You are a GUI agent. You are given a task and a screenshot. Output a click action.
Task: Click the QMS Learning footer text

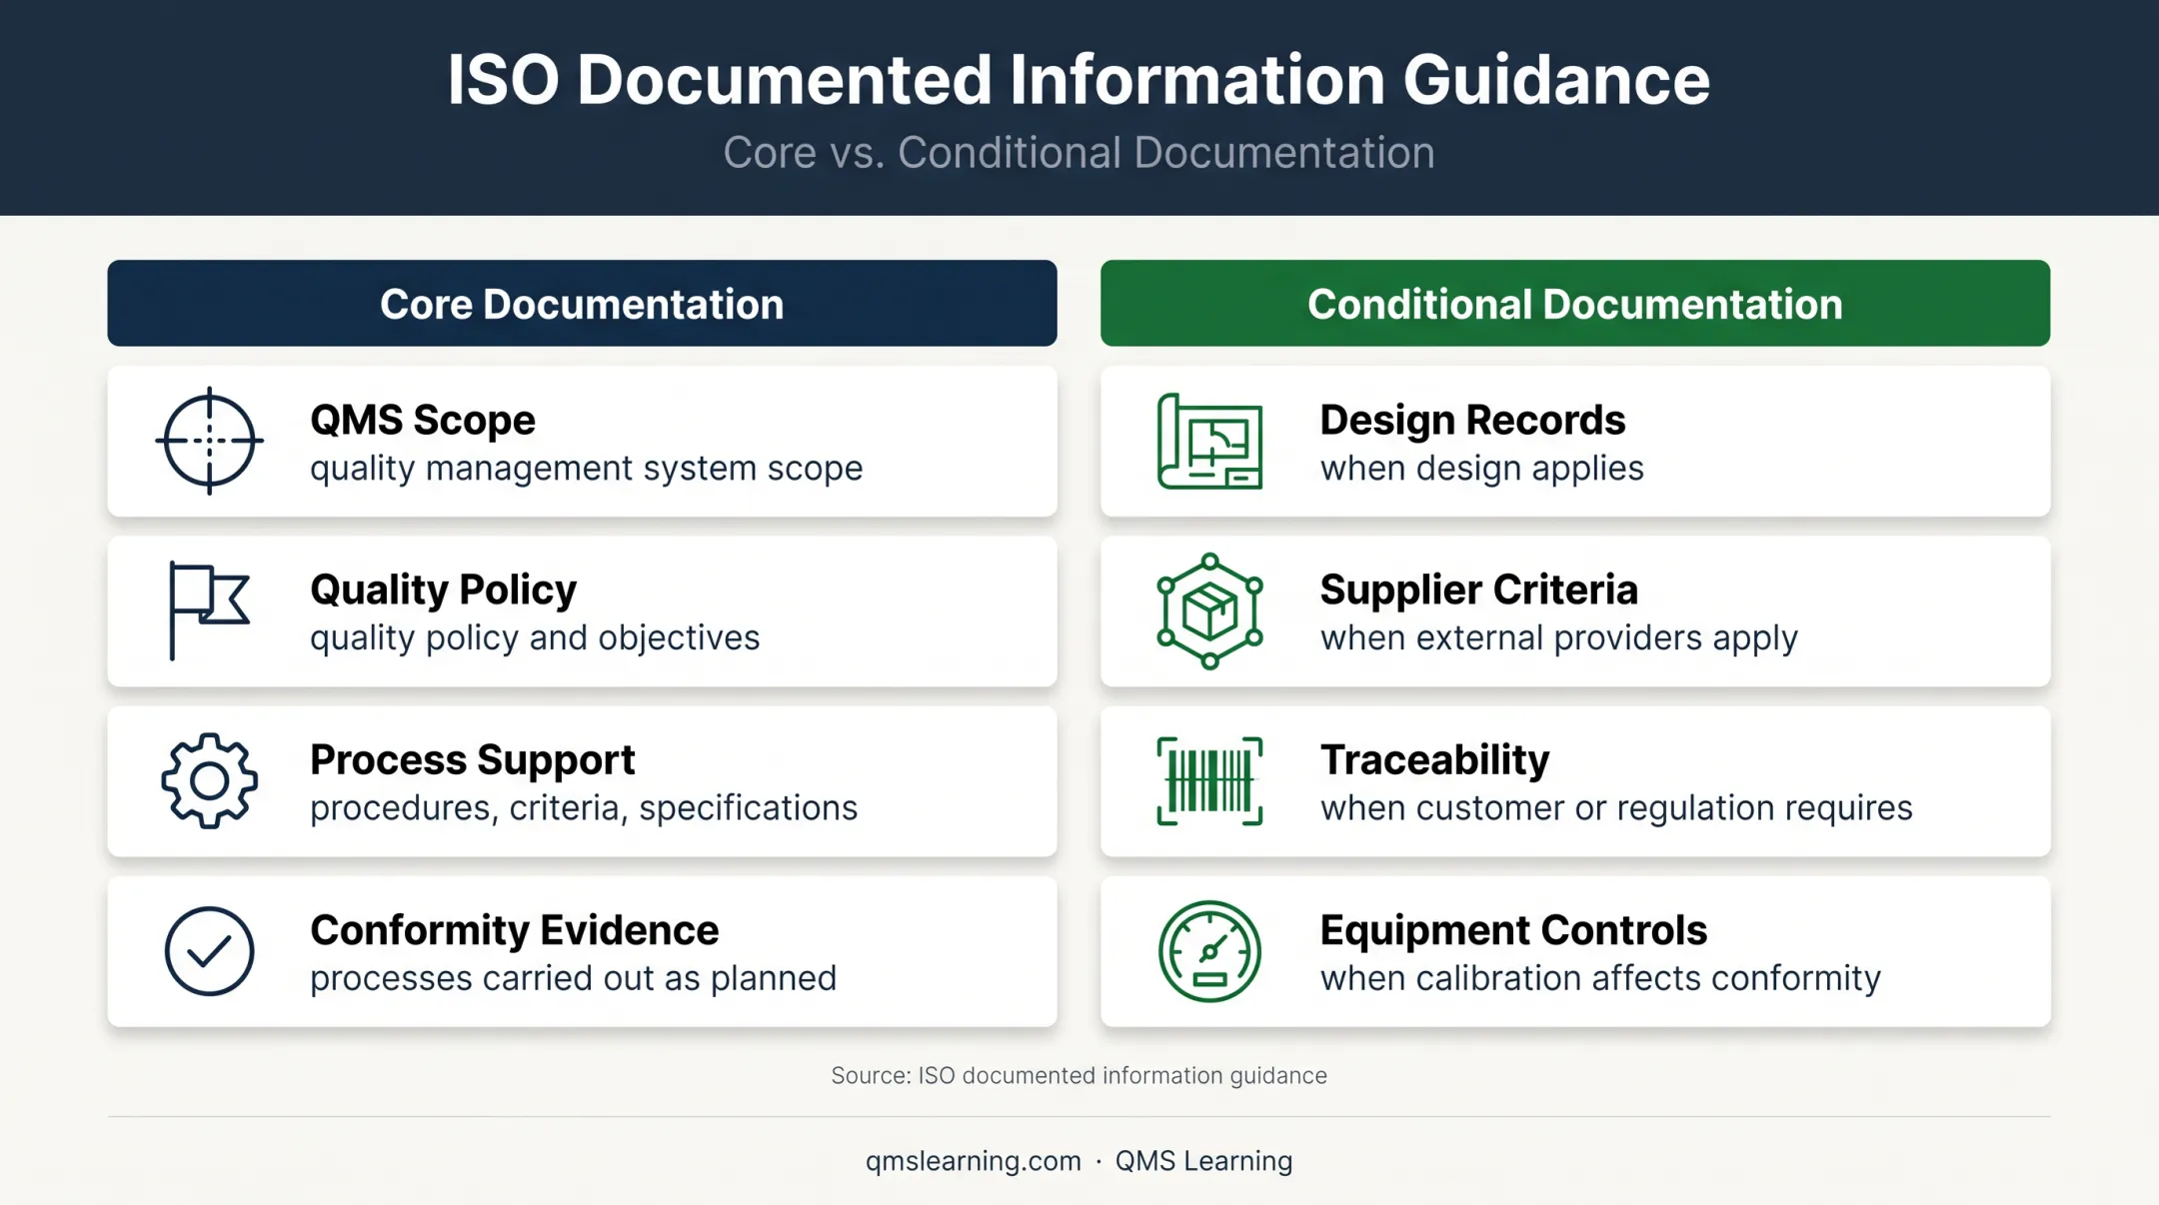click(1203, 1161)
